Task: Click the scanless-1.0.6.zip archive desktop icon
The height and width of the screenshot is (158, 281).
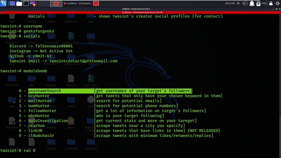Action: coord(71,38)
